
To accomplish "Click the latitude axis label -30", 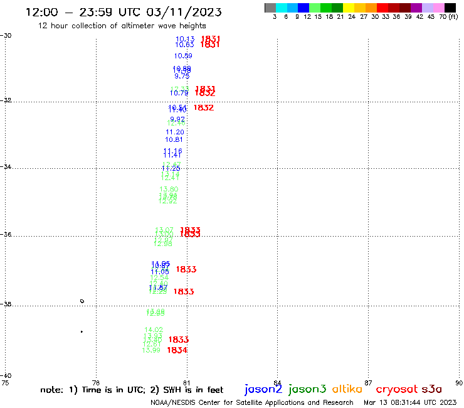I will point(6,36).
